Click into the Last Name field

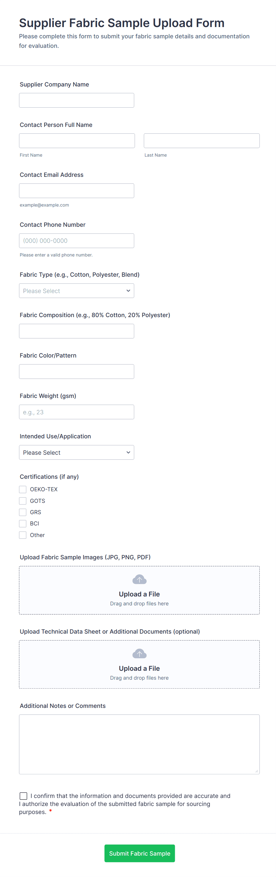coord(202,141)
